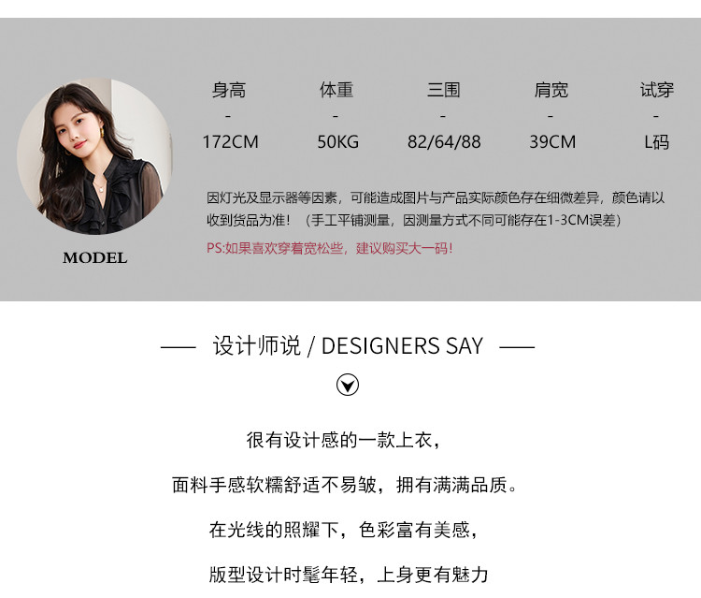Click the L码 try-on size value
Screen dimensions: 701x598
click(656, 142)
